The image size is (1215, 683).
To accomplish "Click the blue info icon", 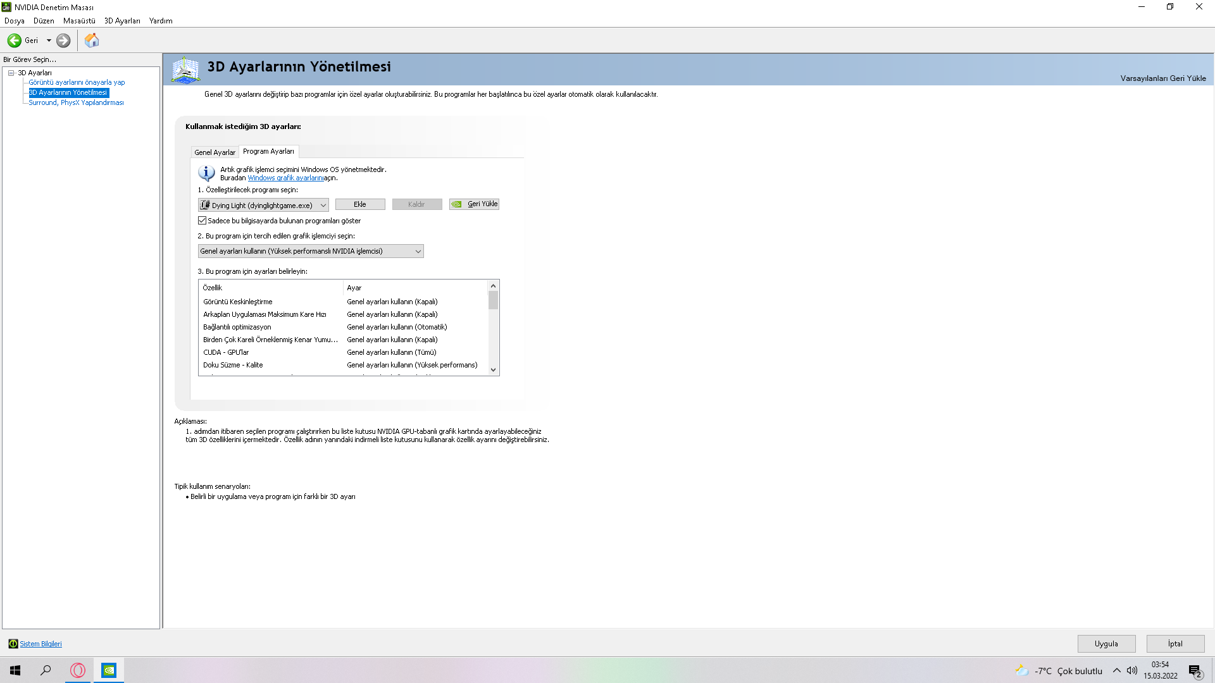I will pos(206,173).
